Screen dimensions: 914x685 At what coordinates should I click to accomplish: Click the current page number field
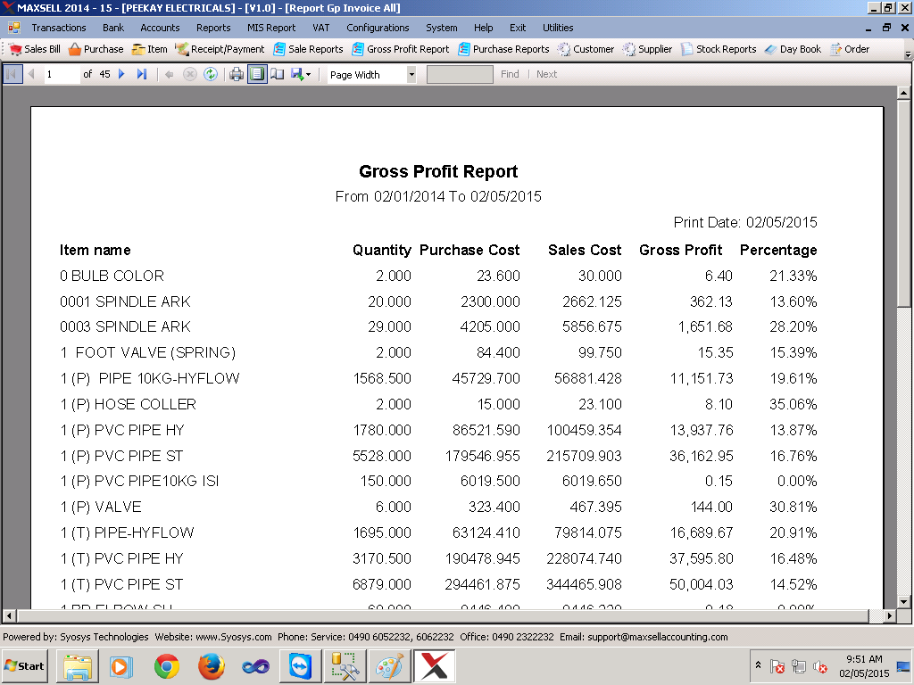point(62,74)
